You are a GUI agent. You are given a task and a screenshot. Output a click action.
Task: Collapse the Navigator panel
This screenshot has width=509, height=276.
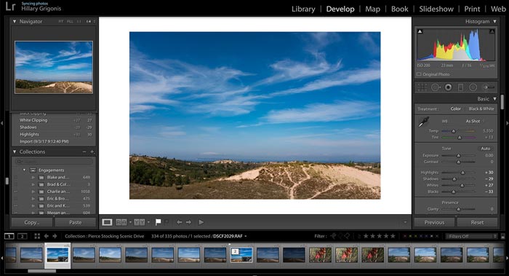[x=15, y=21]
